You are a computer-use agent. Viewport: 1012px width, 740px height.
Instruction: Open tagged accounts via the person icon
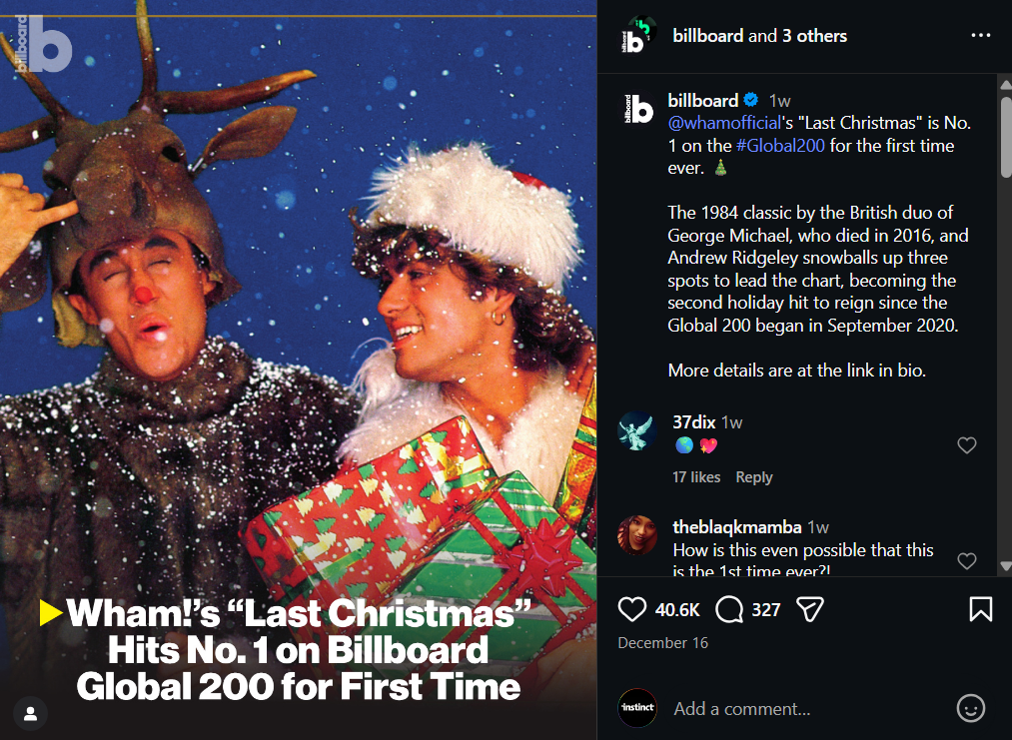30,713
